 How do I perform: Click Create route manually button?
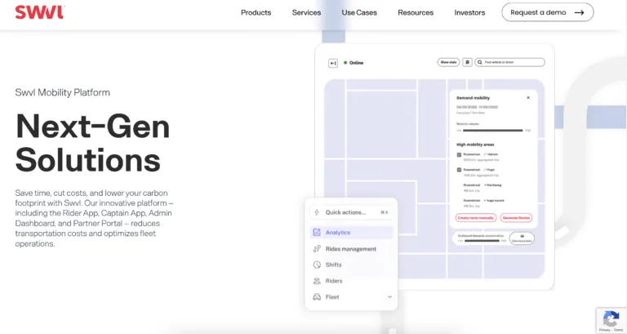[x=476, y=217]
